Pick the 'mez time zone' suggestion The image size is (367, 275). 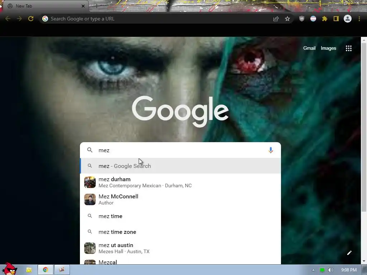(x=181, y=232)
